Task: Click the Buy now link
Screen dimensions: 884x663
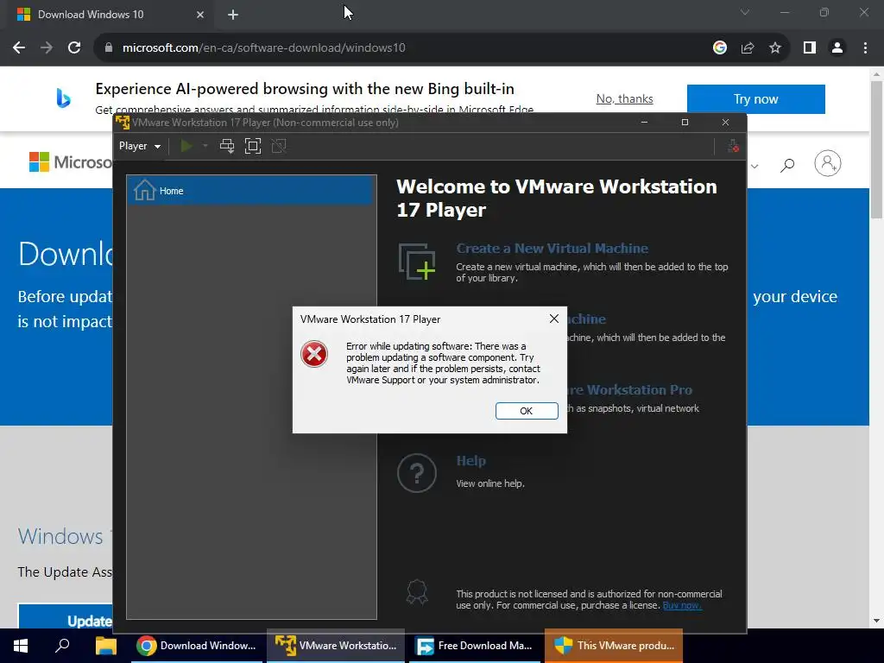Action: pos(682,605)
